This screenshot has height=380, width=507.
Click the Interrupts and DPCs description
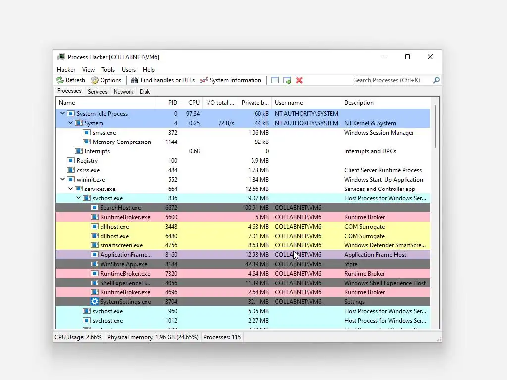[x=370, y=151]
